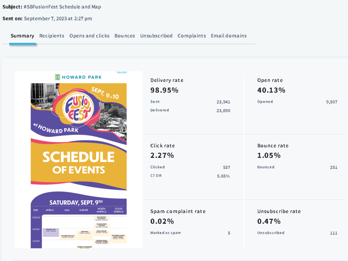Open the Schedule of Events banner
The height and width of the screenshot is (261, 348).
(79, 162)
